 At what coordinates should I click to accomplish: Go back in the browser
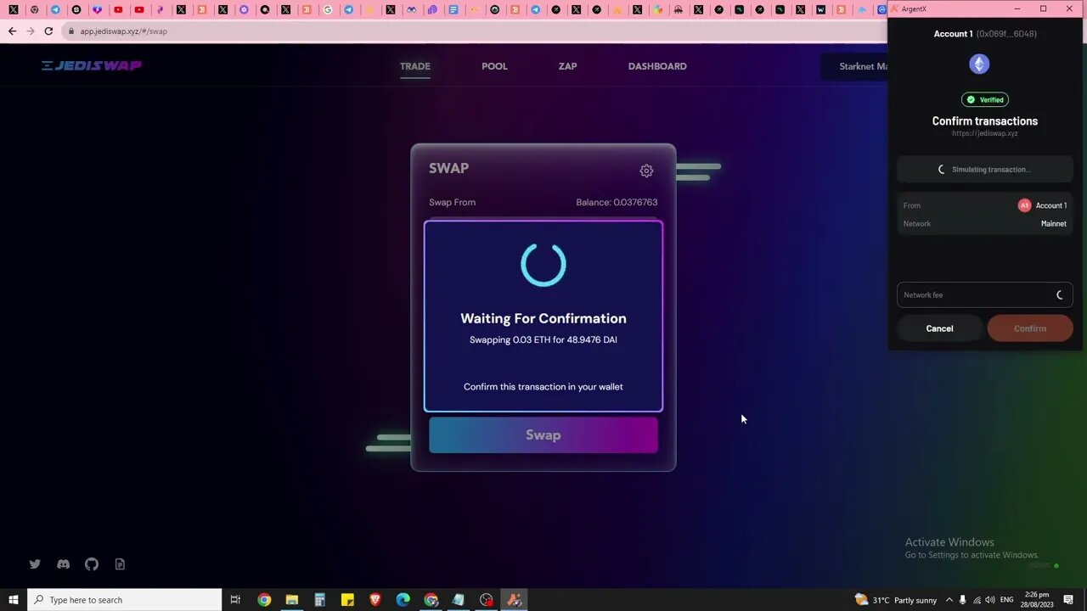click(12, 31)
